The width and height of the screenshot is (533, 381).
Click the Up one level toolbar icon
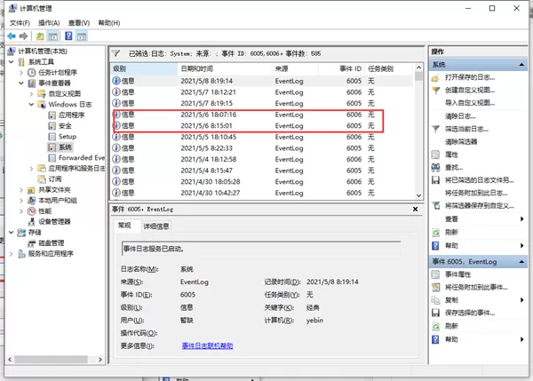click(40, 36)
